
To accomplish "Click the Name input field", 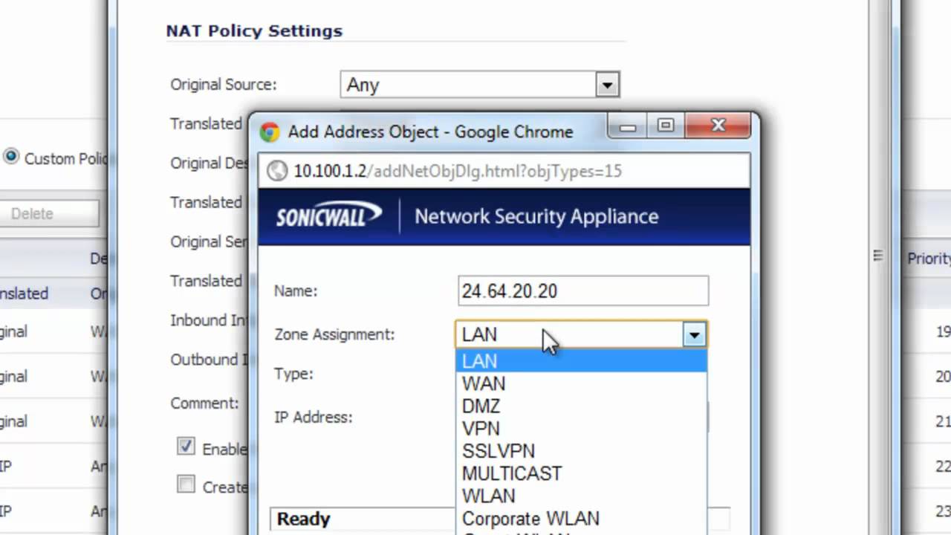I will click(x=582, y=291).
